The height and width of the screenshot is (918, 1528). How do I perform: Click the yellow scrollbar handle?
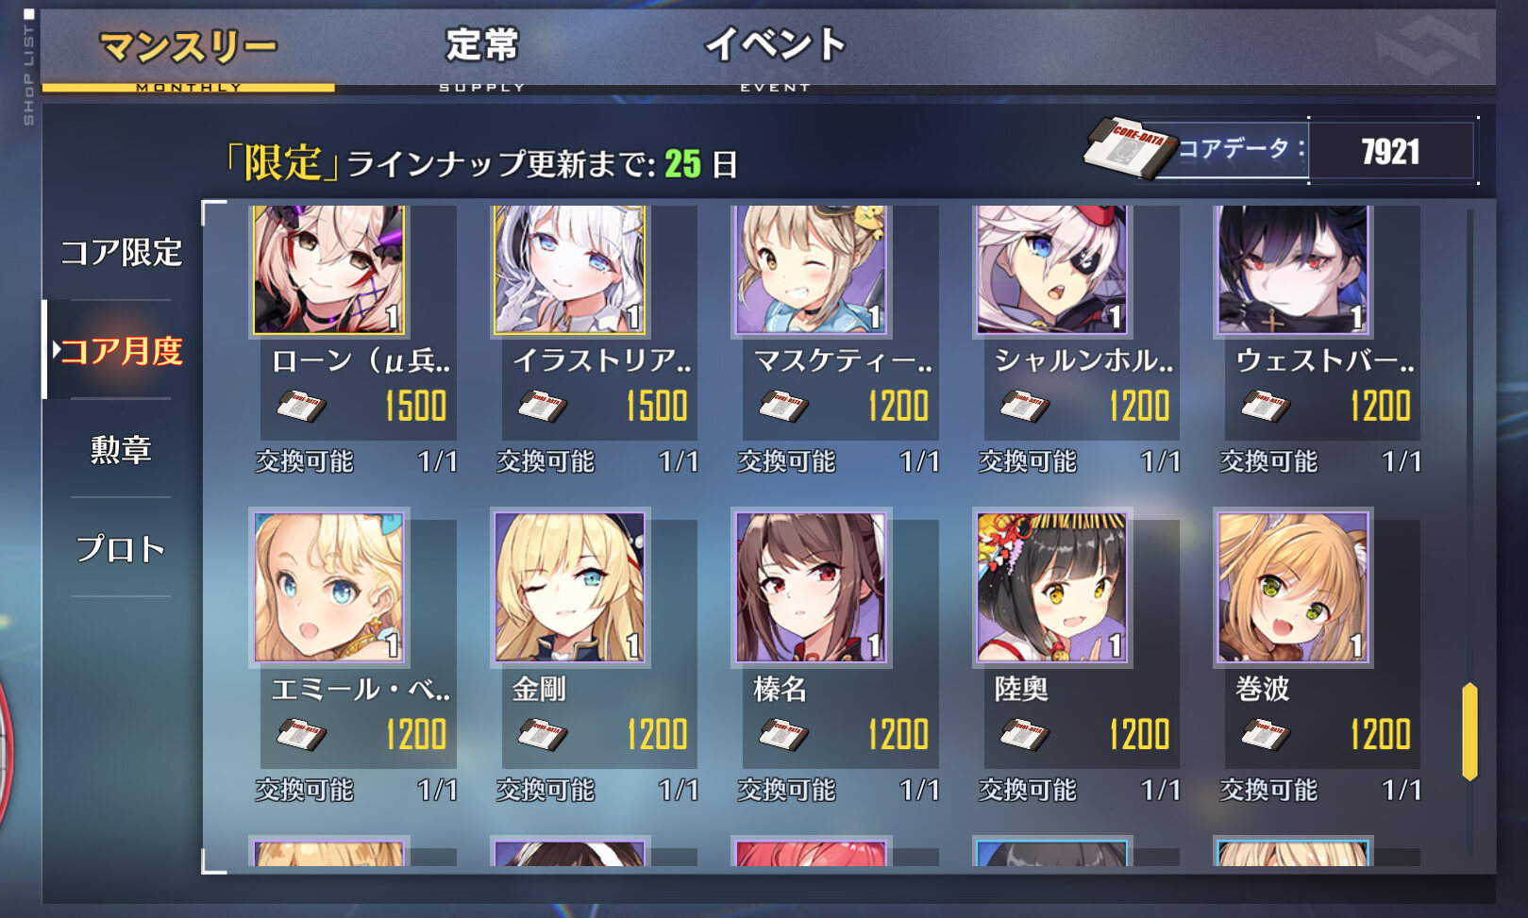[1469, 731]
